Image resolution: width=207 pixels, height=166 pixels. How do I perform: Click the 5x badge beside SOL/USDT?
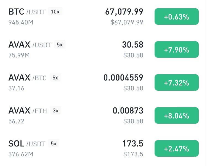click(x=54, y=144)
